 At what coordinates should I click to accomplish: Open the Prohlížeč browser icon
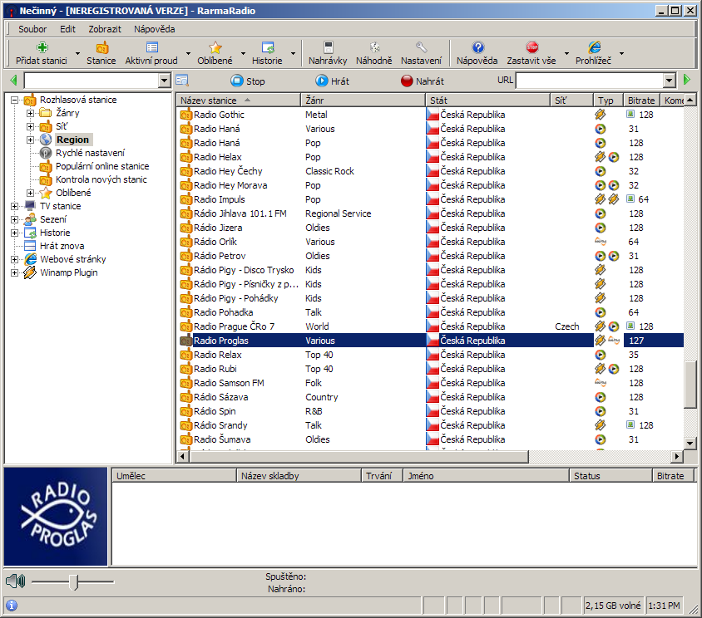(594, 47)
